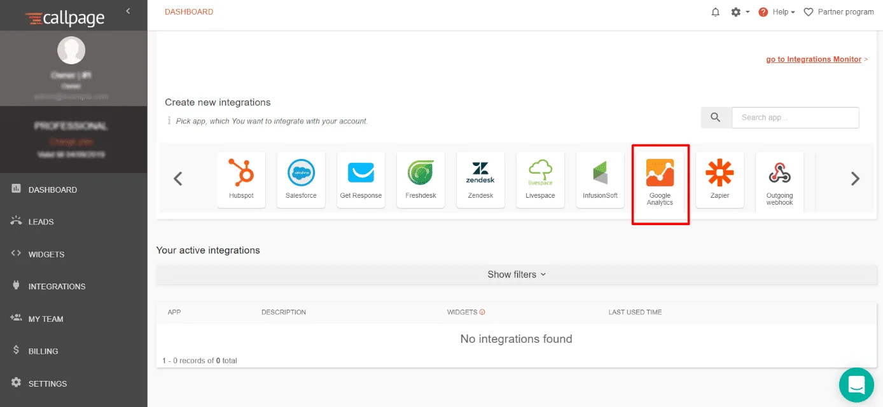
Task: Follow the go to Integrations Monitor link
Action: [x=814, y=59]
